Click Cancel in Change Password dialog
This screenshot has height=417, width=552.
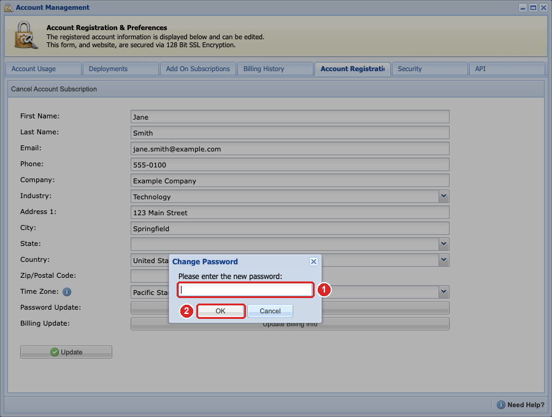[270, 311]
